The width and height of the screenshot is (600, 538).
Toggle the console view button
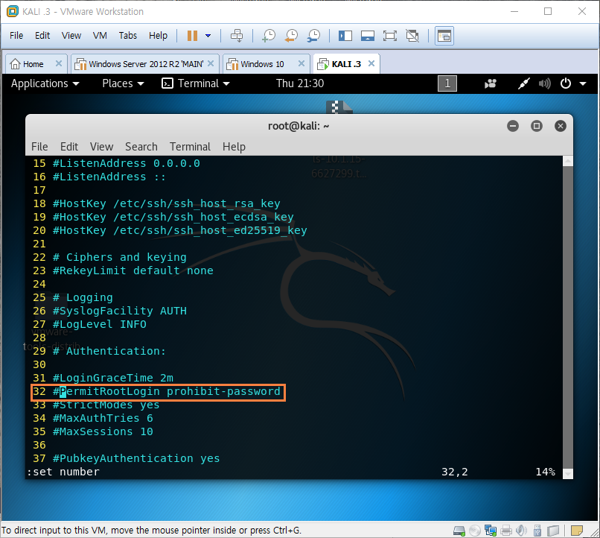click(444, 36)
